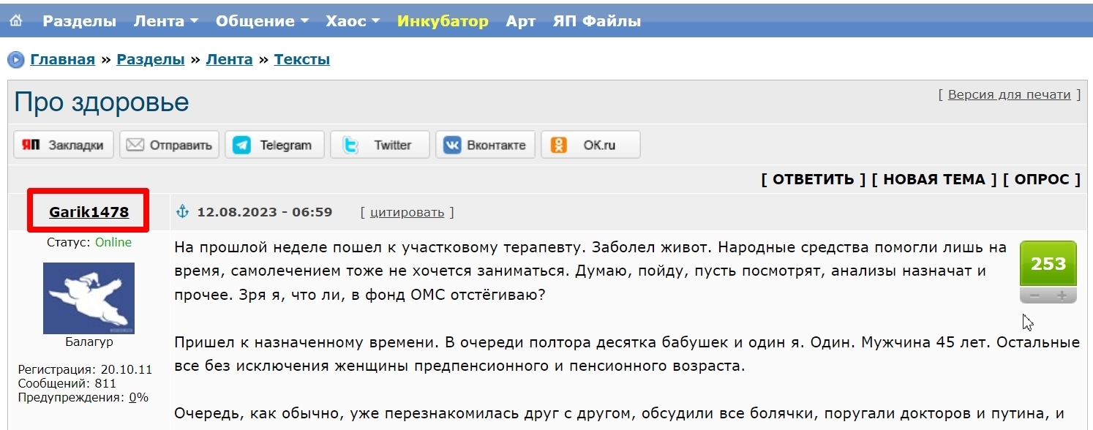Click the post date 12.08.2023 - 06:59
This screenshot has height=430, width=1093.
(265, 212)
